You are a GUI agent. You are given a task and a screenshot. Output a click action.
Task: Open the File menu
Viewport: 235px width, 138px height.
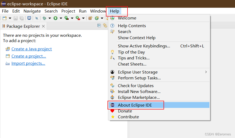[x=5, y=11]
